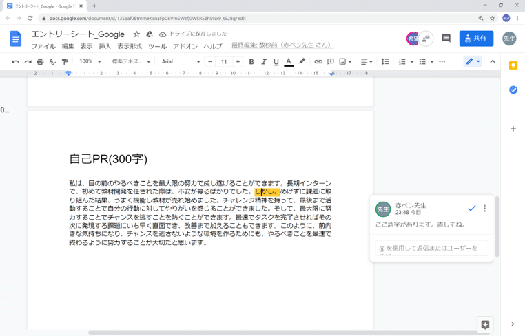Expand numbered list options arrow

point(412,61)
